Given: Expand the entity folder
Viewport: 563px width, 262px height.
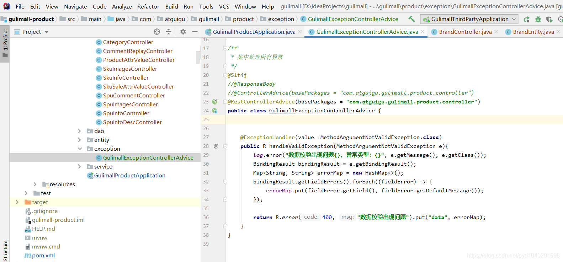Looking at the screenshot, I should coord(80,140).
